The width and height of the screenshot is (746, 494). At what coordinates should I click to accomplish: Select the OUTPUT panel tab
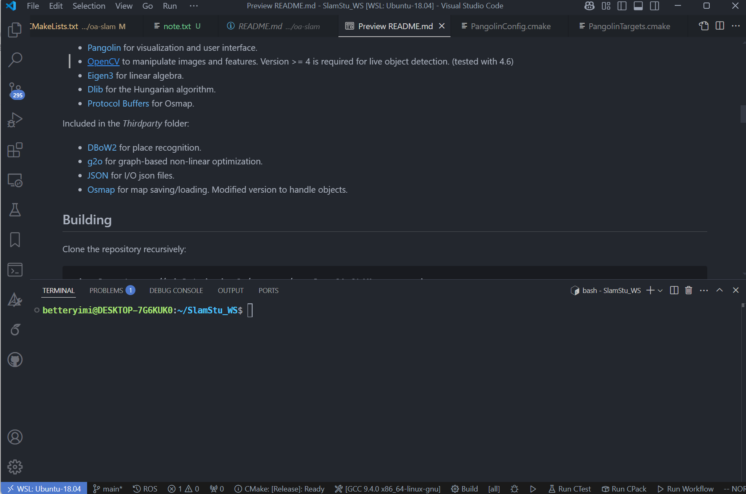click(x=230, y=290)
